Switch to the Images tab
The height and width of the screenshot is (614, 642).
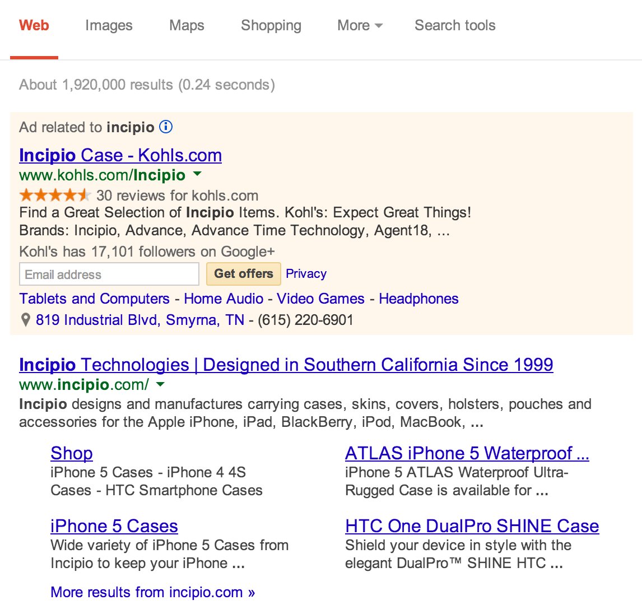click(x=109, y=25)
